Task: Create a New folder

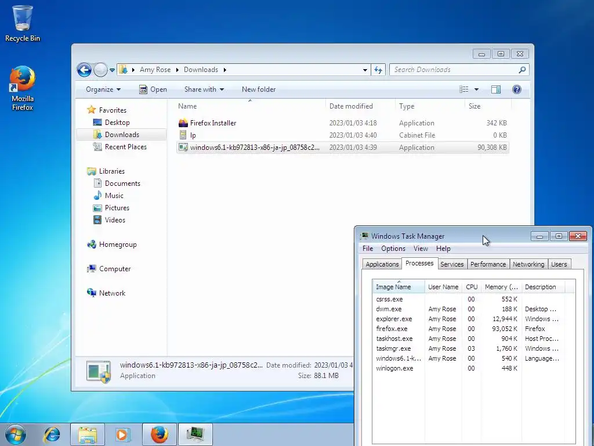Action: [x=258, y=89]
